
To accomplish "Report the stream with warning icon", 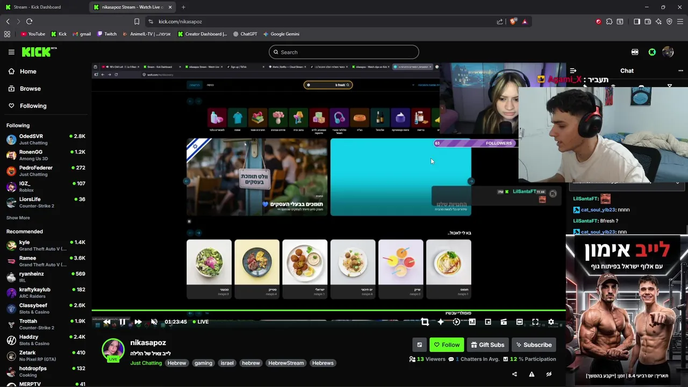I will 532,374.
